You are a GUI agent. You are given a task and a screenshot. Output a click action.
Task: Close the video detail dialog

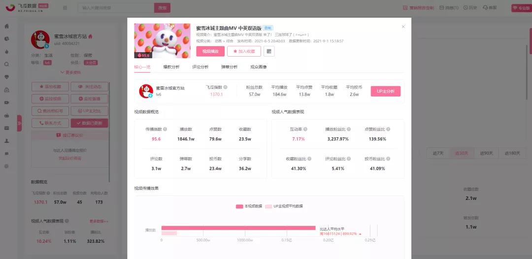pos(403,27)
